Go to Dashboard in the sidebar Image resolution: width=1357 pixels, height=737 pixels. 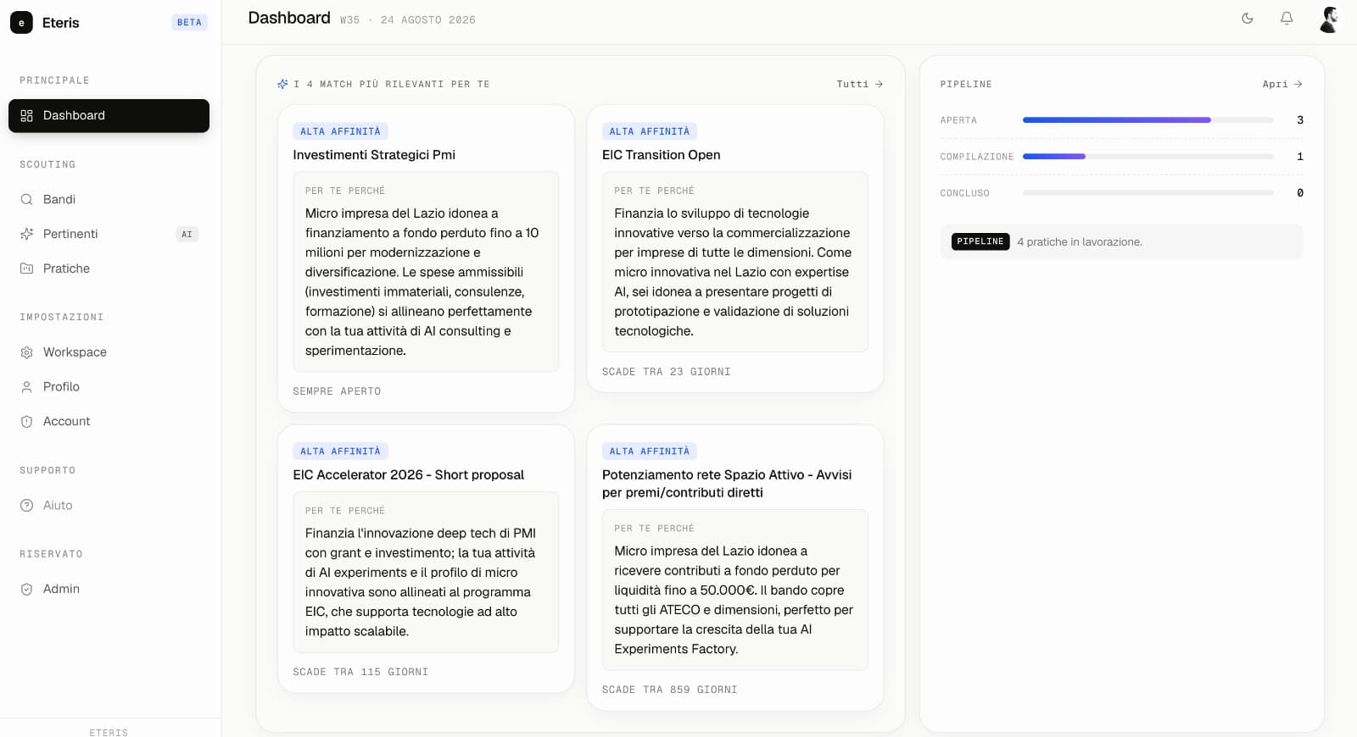(109, 116)
